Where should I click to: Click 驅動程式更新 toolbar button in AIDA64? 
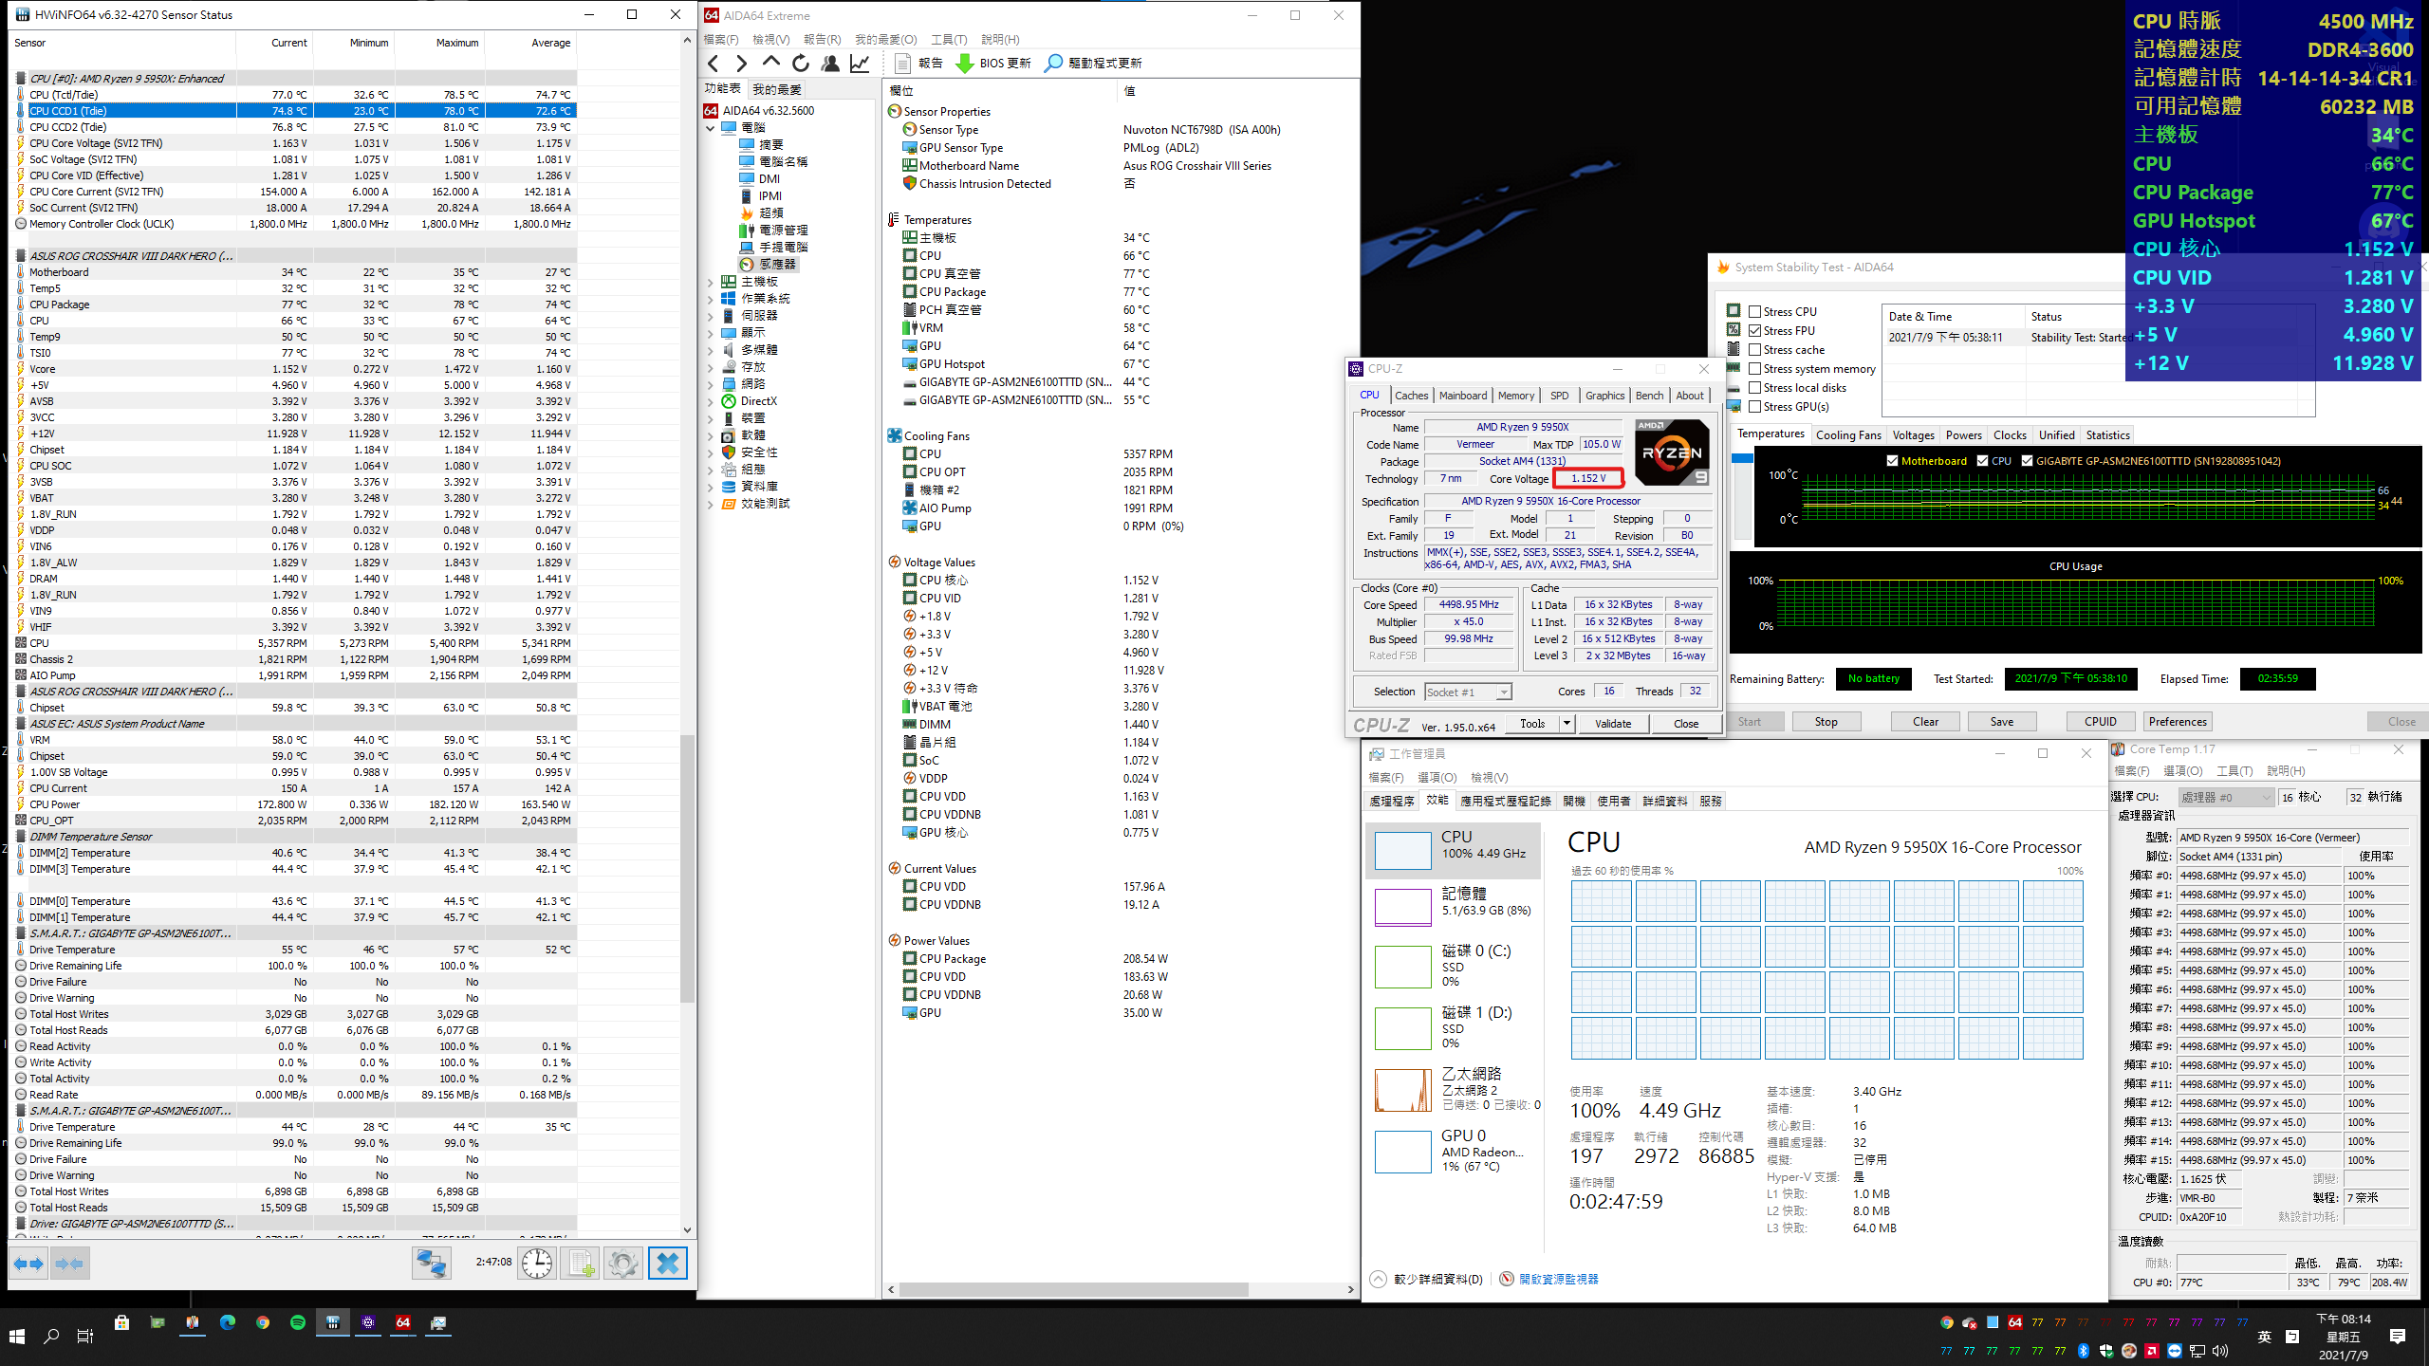pos(1093,63)
